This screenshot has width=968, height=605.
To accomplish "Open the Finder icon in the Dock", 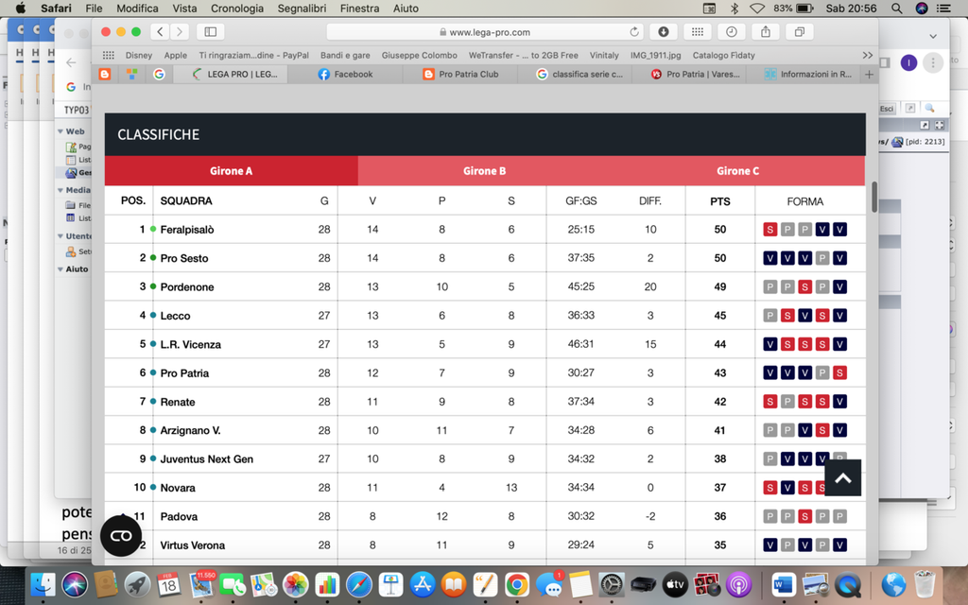I will click(x=43, y=584).
